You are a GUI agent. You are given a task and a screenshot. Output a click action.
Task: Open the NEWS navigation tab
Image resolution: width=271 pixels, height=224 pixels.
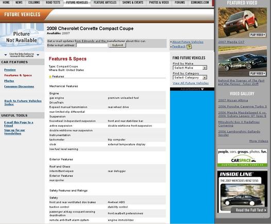coord(19,3)
